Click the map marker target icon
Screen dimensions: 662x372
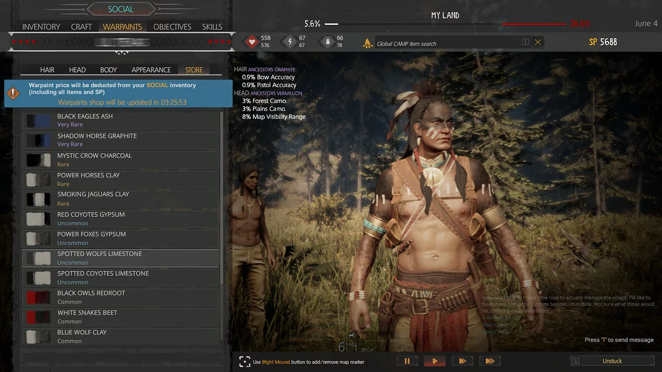244,362
